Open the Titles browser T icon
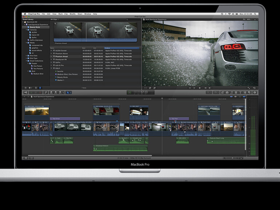 pyautogui.click(x=241, y=93)
